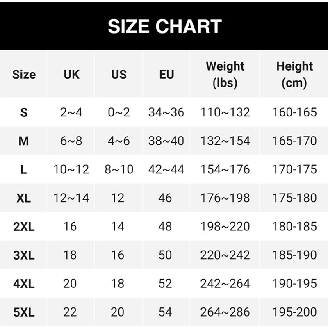Click the 110~132 weight cell
The width and height of the screenshot is (328, 328).
click(x=225, y=112)
